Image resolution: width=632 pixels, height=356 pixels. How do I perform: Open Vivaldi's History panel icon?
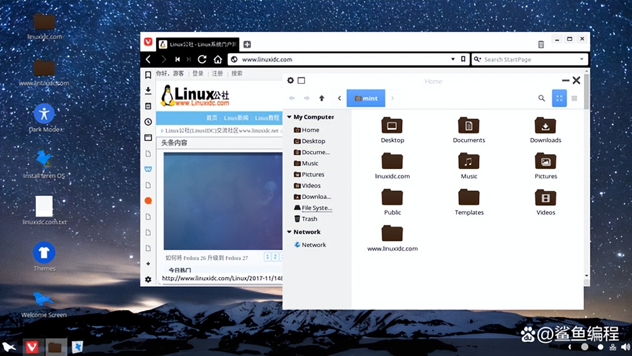[x=148, y=122]
